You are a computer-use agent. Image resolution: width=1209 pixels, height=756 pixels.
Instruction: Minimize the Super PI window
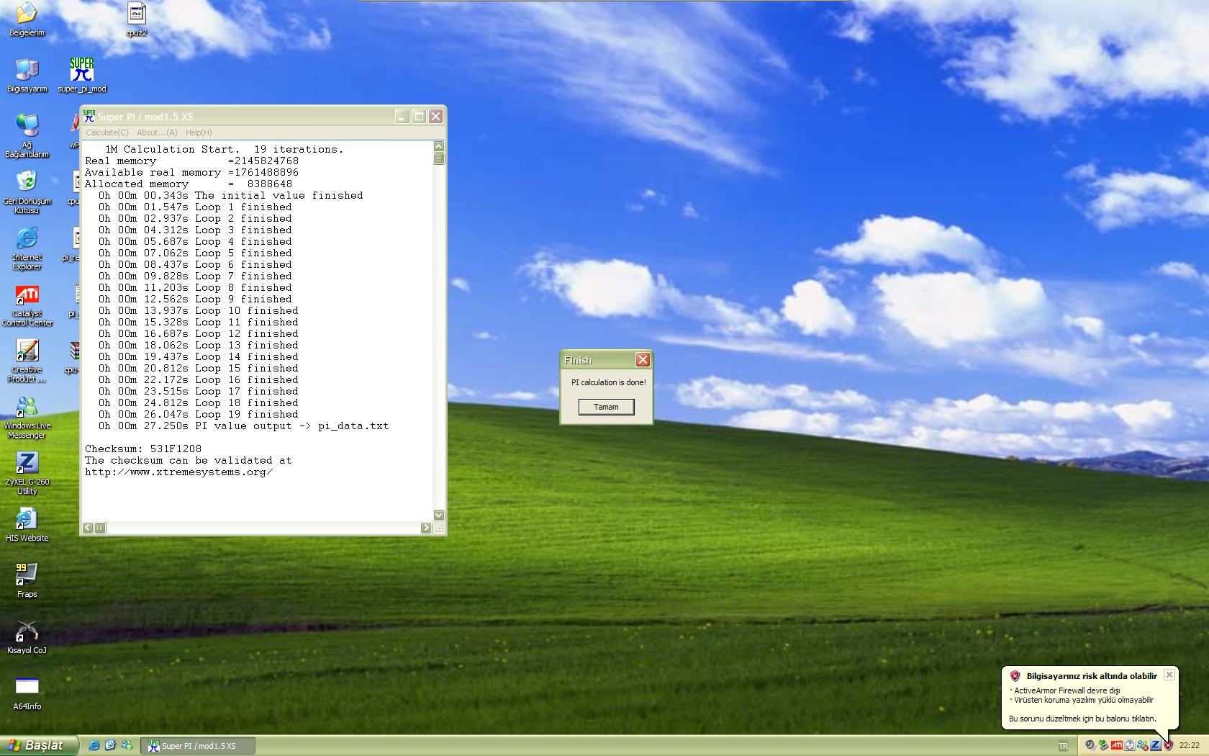pos(402,116)
